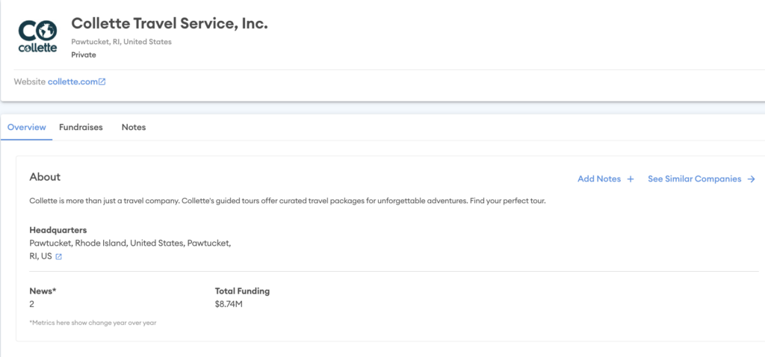Click the News* count value 2
The width and height of the screenshot is (765, 357).
(x=31, y=304)
